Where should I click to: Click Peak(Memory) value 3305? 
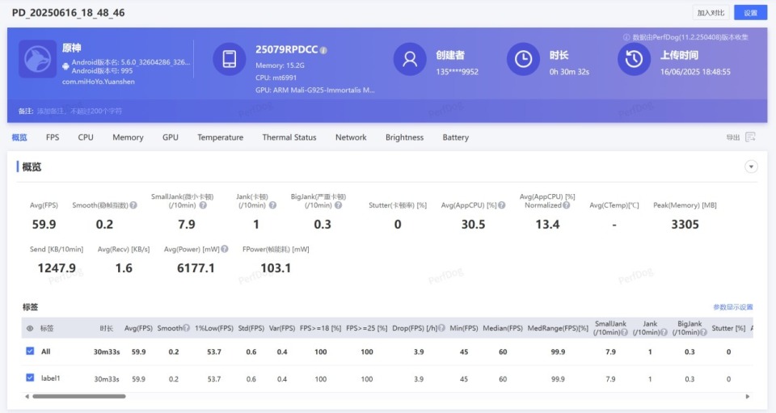685,224
